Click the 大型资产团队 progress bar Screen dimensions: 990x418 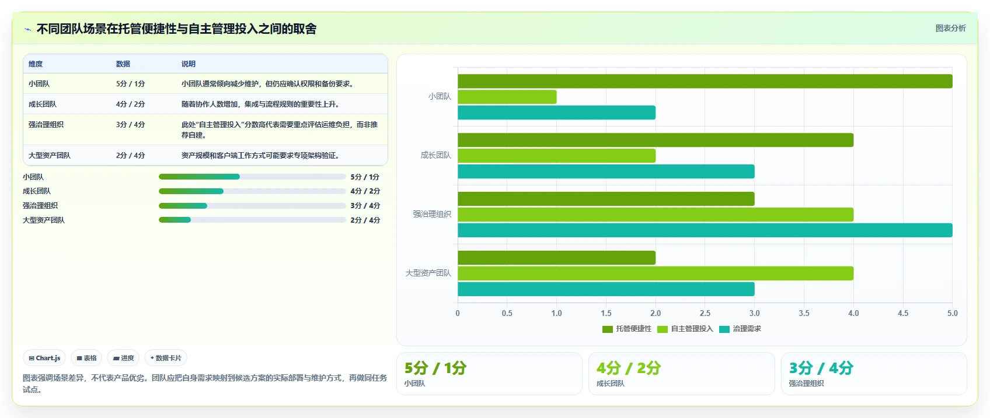[252, 220]
